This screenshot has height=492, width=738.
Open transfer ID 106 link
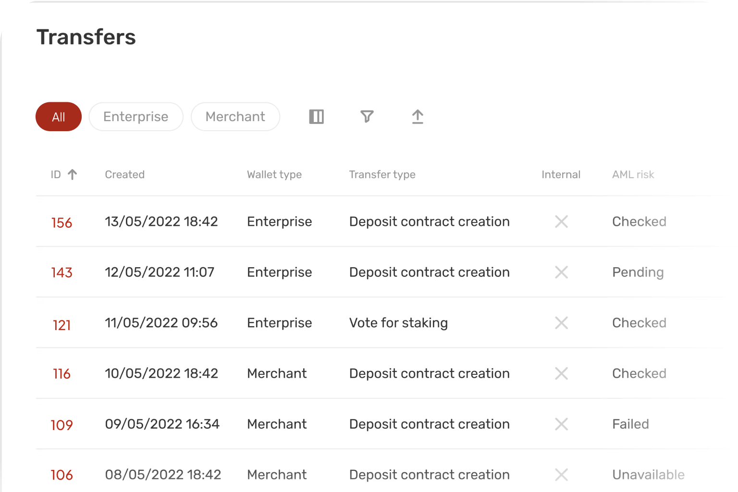(61, 475)
